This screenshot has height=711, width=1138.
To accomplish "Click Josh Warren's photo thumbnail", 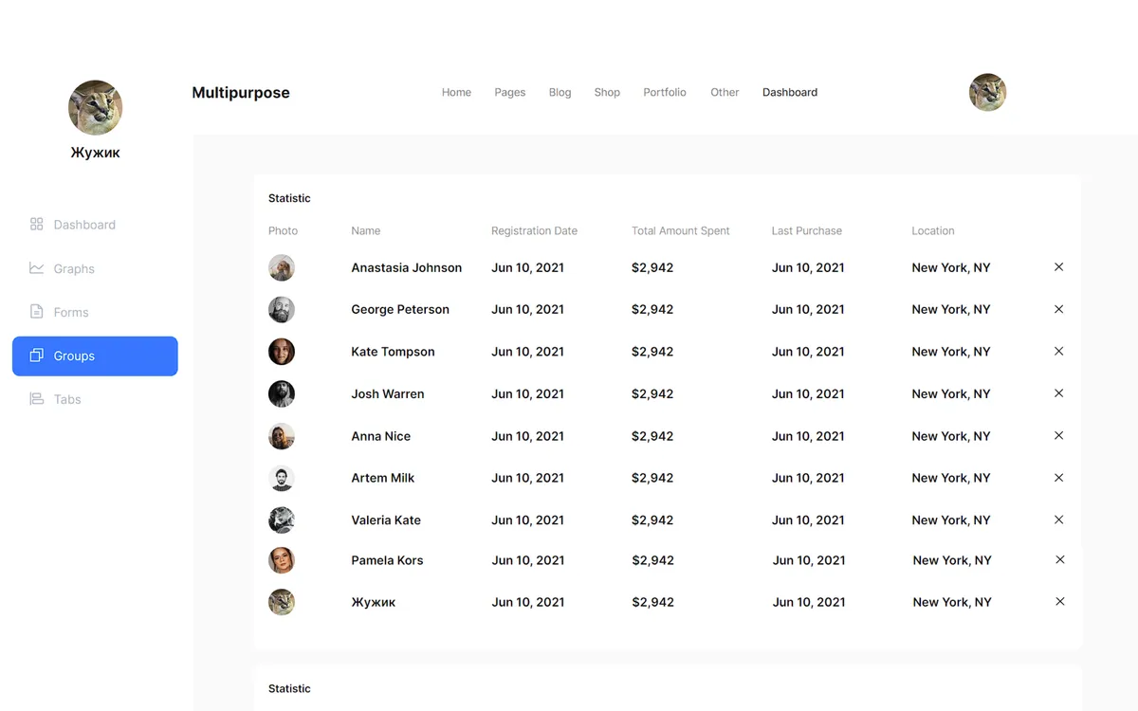I will [x=282, y=393].
